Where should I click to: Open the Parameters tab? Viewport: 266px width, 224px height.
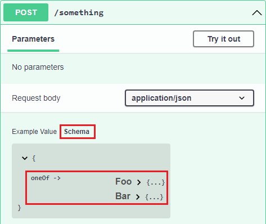tap(33, 39)
